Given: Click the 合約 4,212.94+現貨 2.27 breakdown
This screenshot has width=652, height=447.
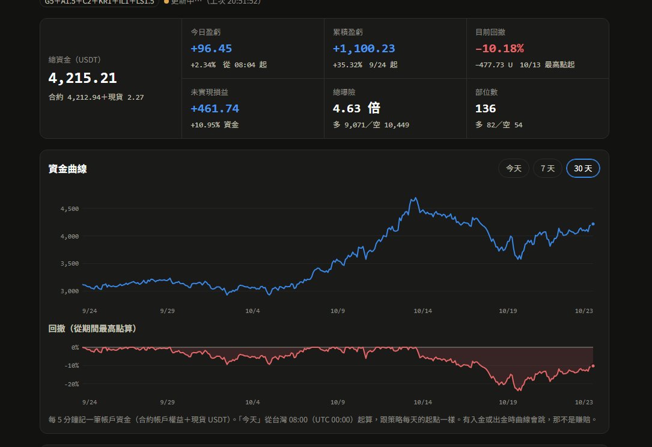Looking at the screenshot, I should (96, 97).
